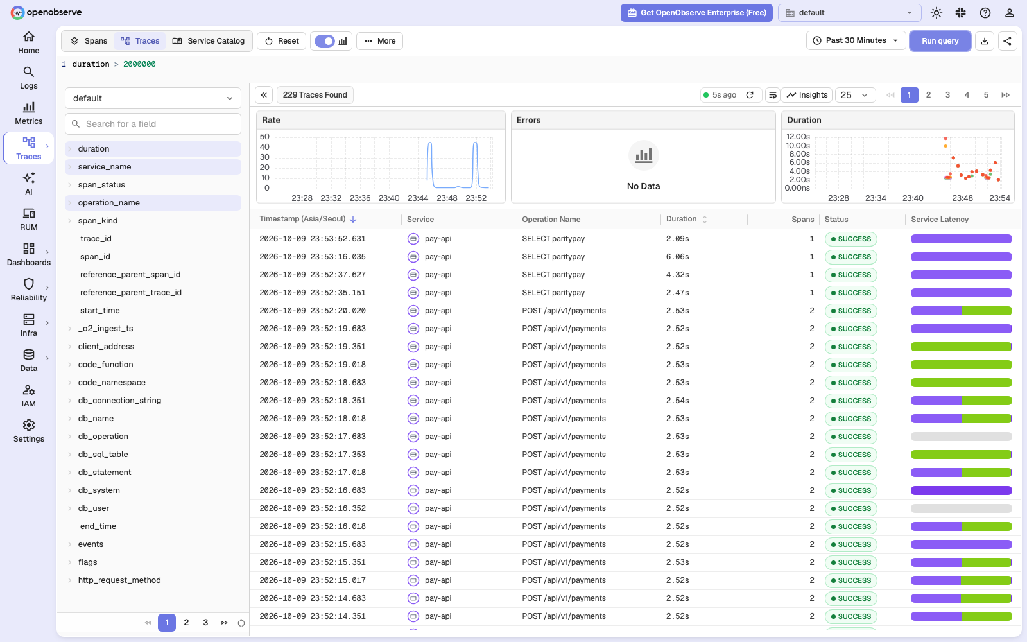Open the help menu icon
The image size is (1027, 642).
tap(985, 13)
